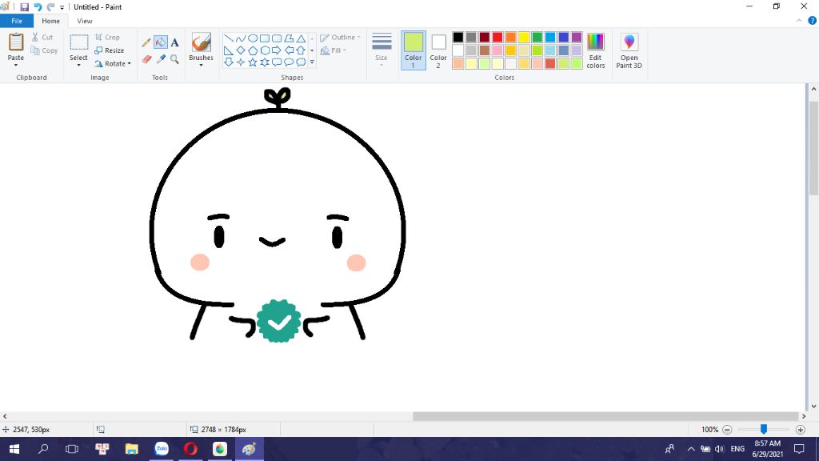Image resolution: width=819 pixels, height=461 pixels.
Task: Pick the black color swatch
Action: coord(458,37)
